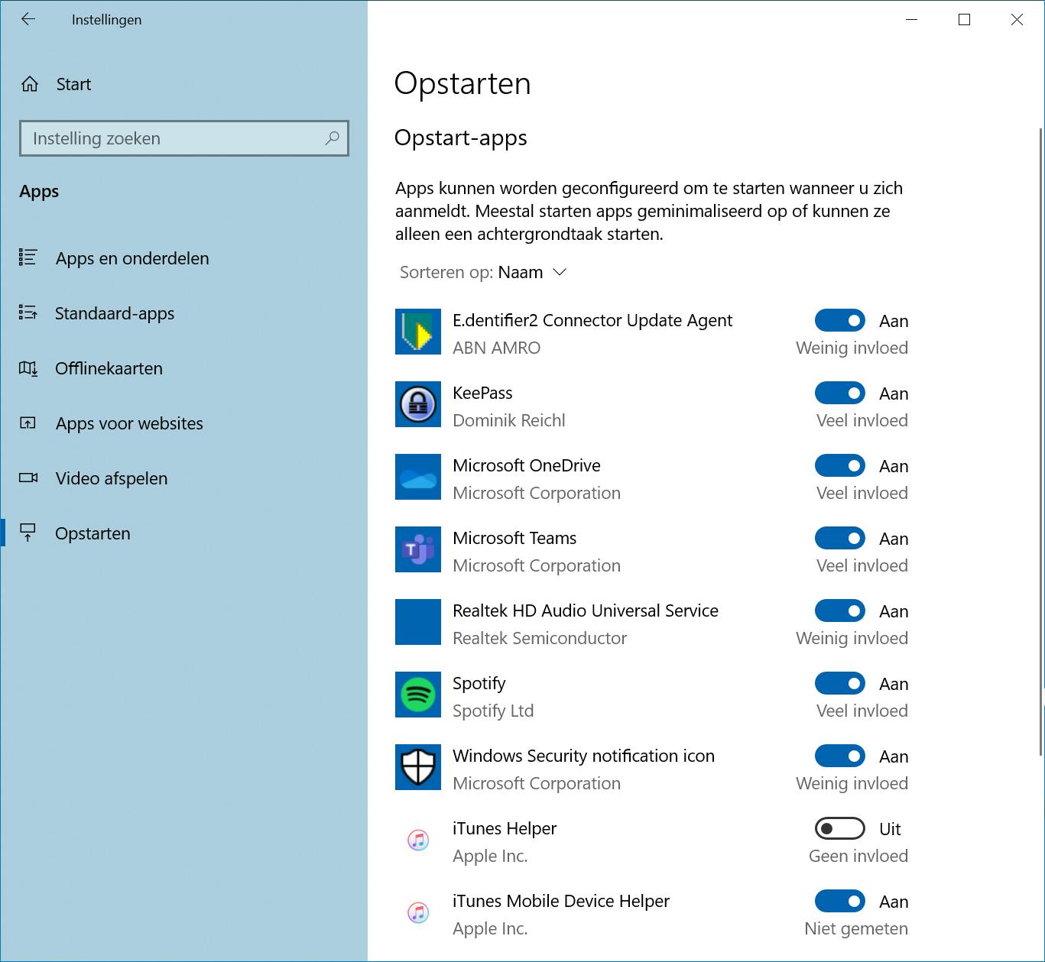
Task: Go to Start settings home
Action: (x=183, y=84)
